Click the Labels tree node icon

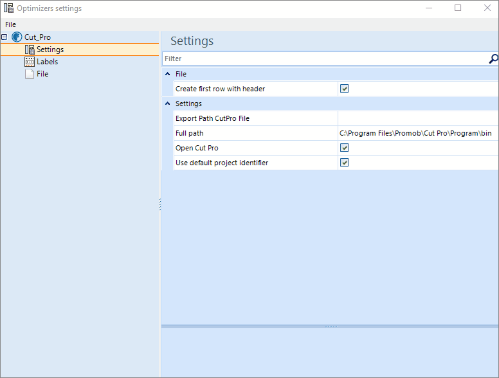coord(30,62)
